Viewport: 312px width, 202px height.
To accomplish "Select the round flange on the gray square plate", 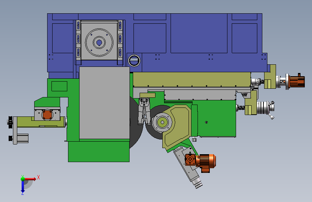I will click(x=99, y=42).
